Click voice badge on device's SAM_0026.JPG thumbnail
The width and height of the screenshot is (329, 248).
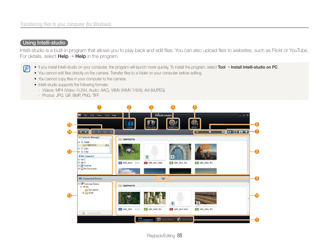(198, 203)
